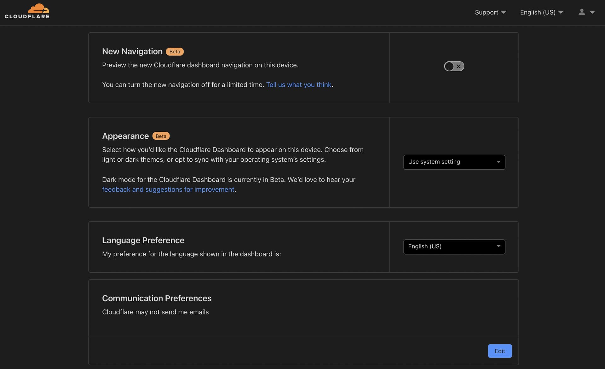Click the arrow of the Appearance theme selector

click(498, 162)
